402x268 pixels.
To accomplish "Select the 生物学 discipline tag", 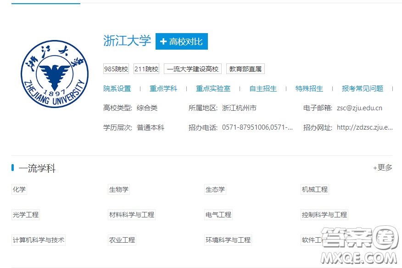I will (119, 189).
